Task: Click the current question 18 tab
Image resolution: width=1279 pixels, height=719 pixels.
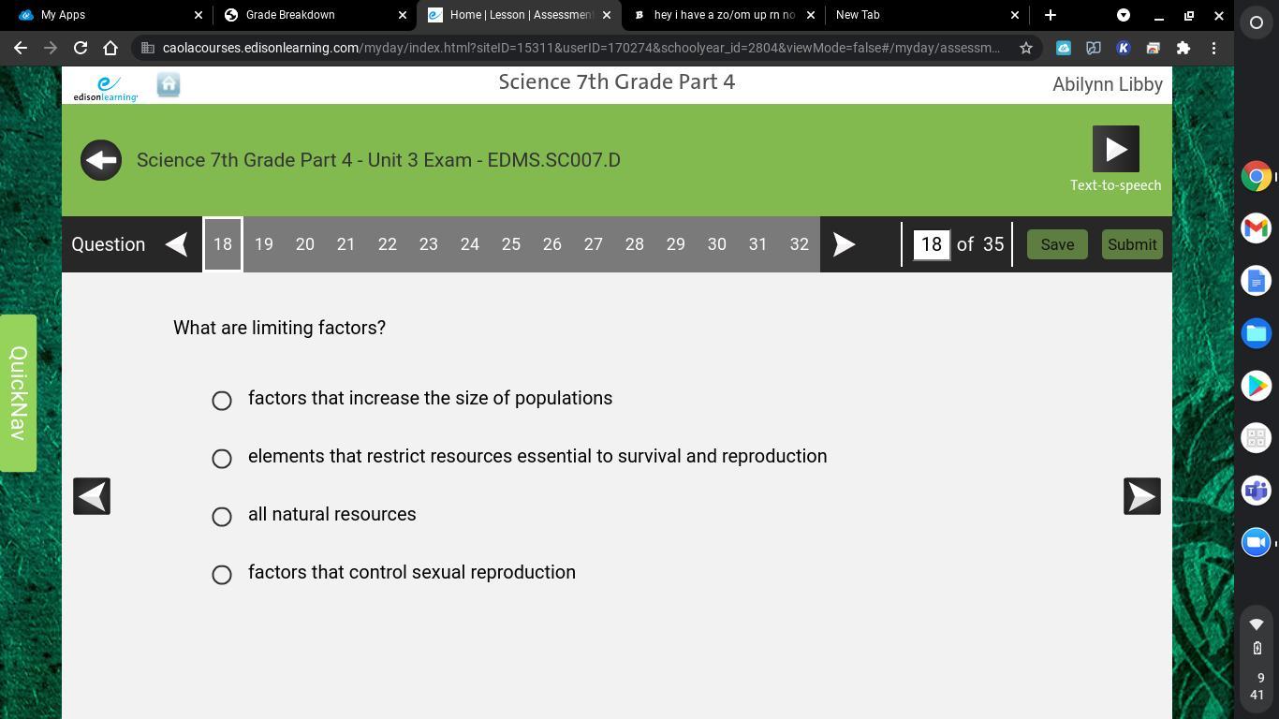Action: coord(223,244)
